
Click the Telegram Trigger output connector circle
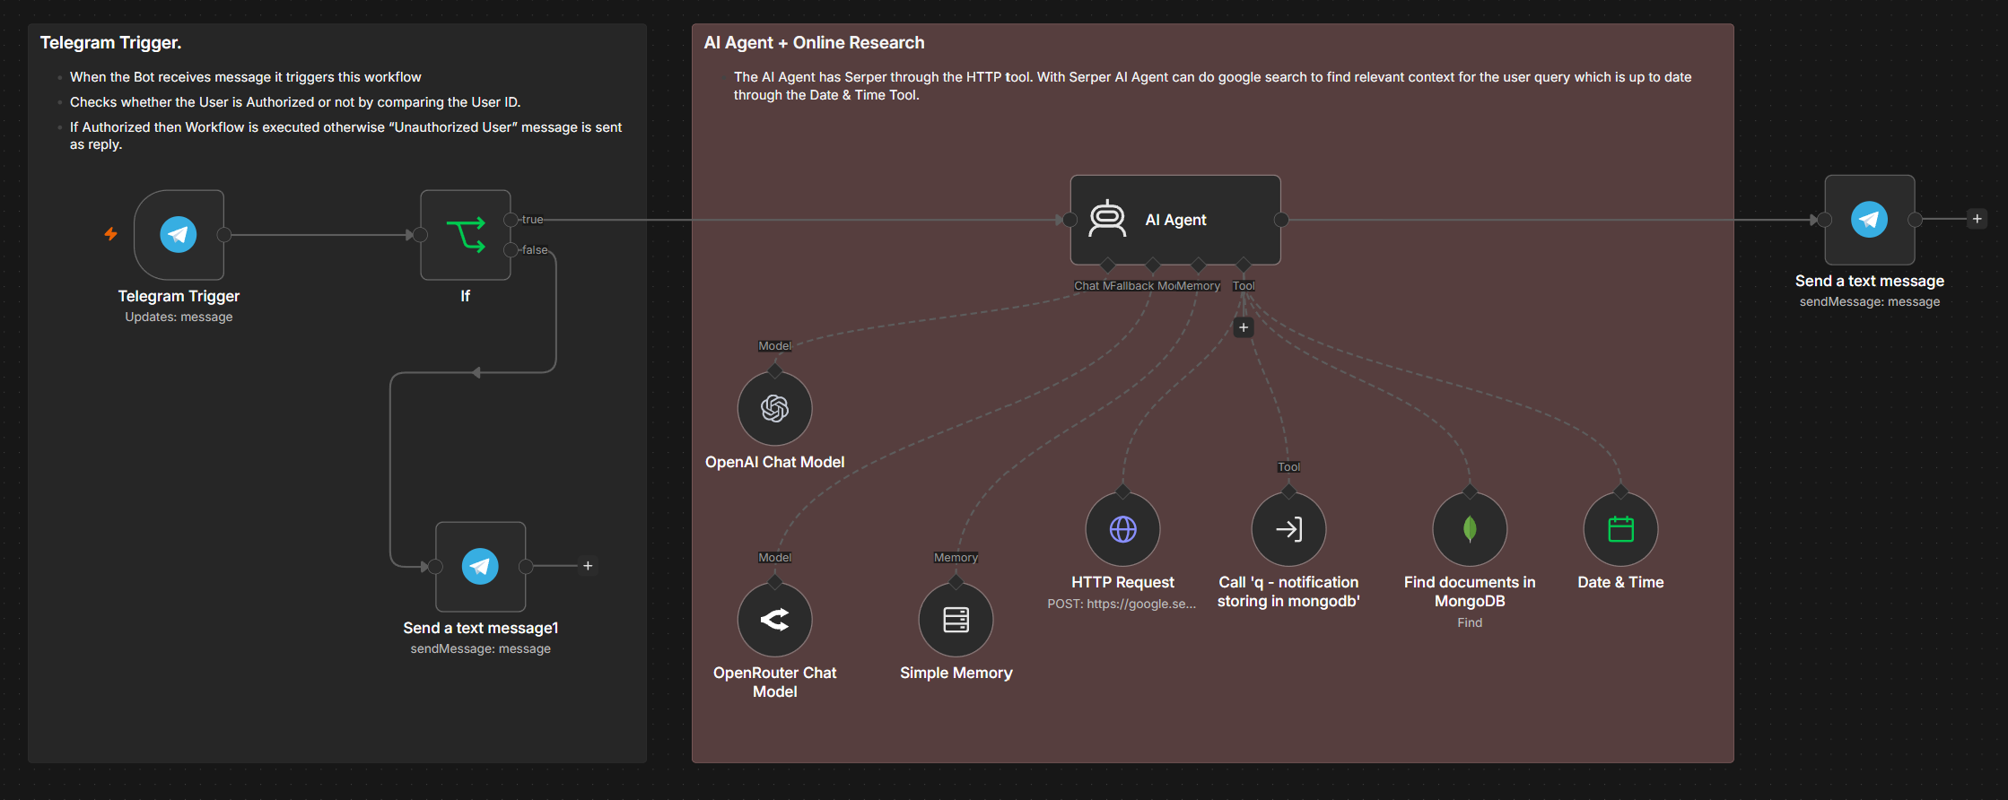[224, 235]
